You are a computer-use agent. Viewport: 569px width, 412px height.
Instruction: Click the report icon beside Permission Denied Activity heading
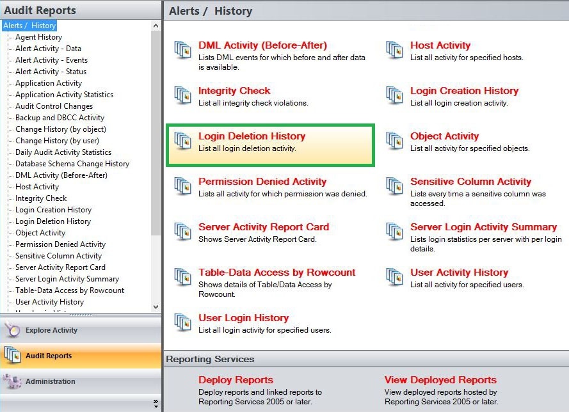182,186
